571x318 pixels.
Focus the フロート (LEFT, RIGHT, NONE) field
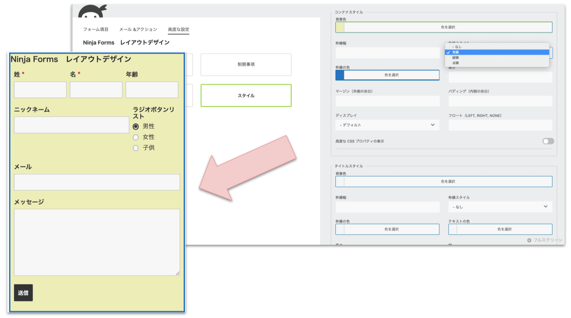pos(501,125)
